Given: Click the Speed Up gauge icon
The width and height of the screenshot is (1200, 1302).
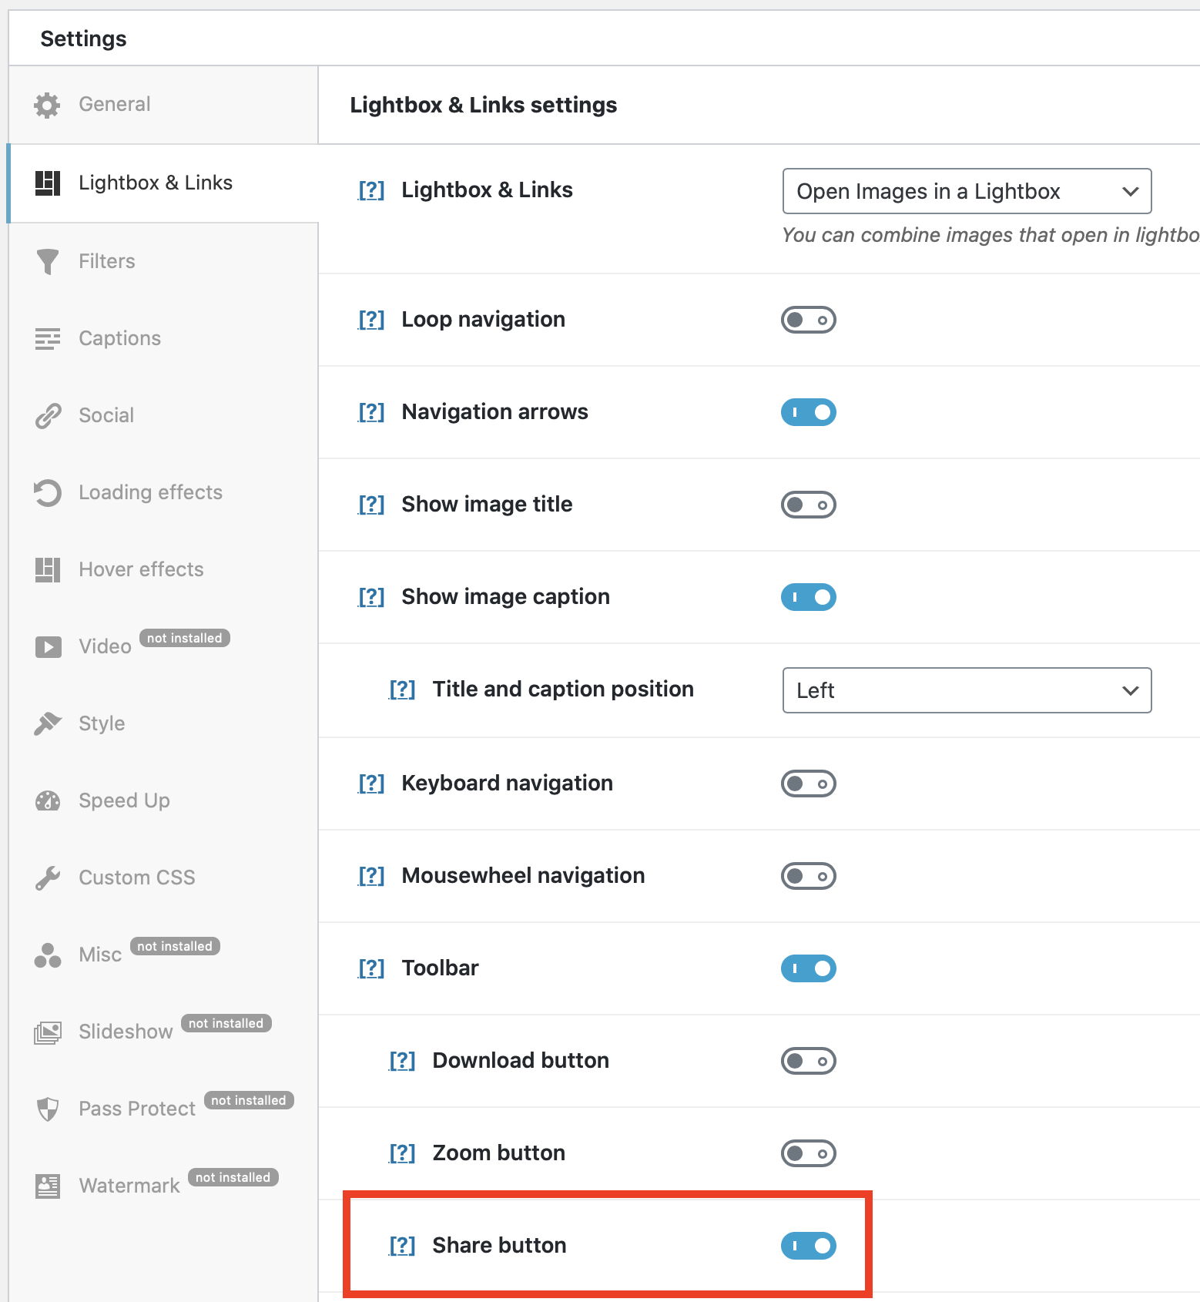Looking at the screenshot, I should pos(47,800).
